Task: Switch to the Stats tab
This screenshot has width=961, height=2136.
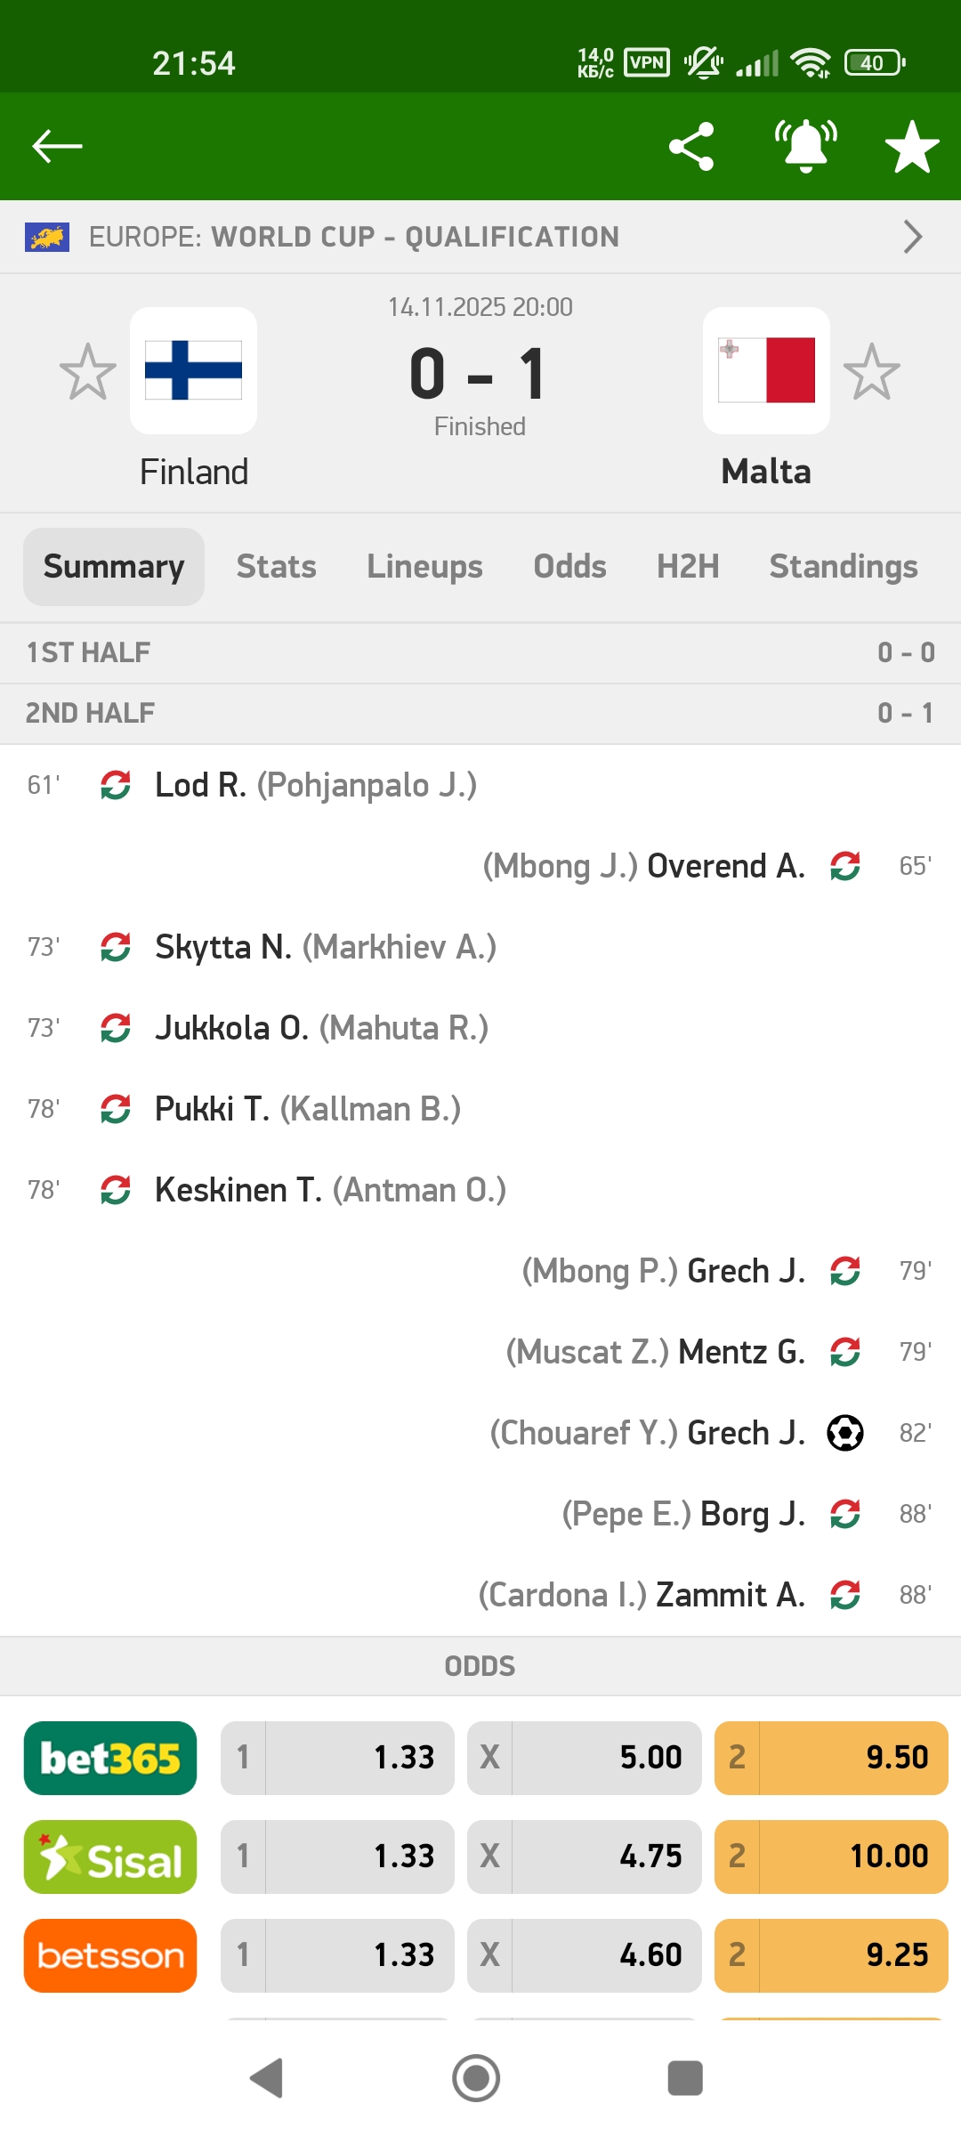Action: (x=276, y=567)
